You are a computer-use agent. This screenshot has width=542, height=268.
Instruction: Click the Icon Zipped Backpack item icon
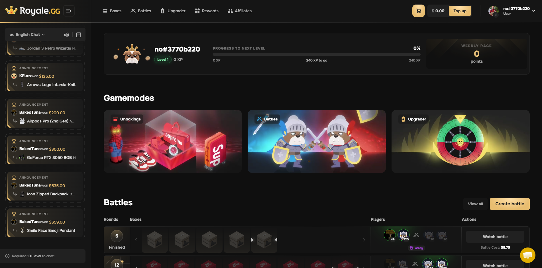pyautogui.click(x=22, y=194)
